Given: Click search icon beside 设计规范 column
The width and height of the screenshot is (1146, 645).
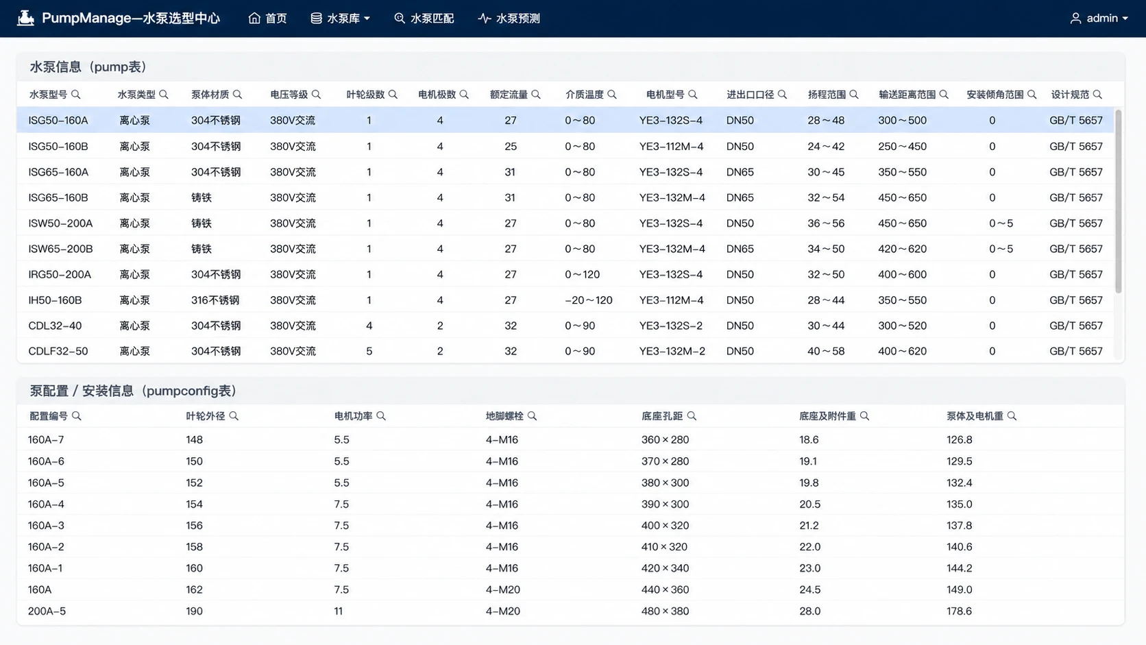Looking at the screenshot, I should [x=1098, y=95].
